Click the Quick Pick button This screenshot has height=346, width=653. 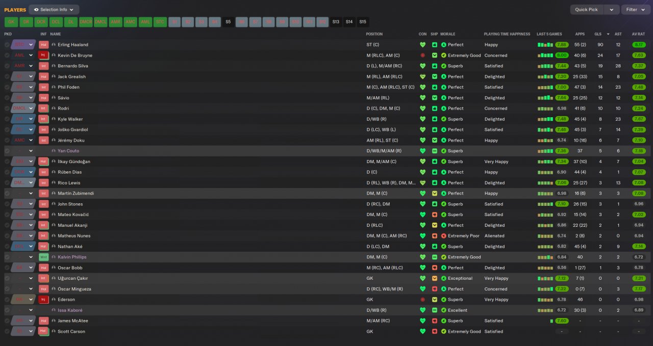(587, 10)
